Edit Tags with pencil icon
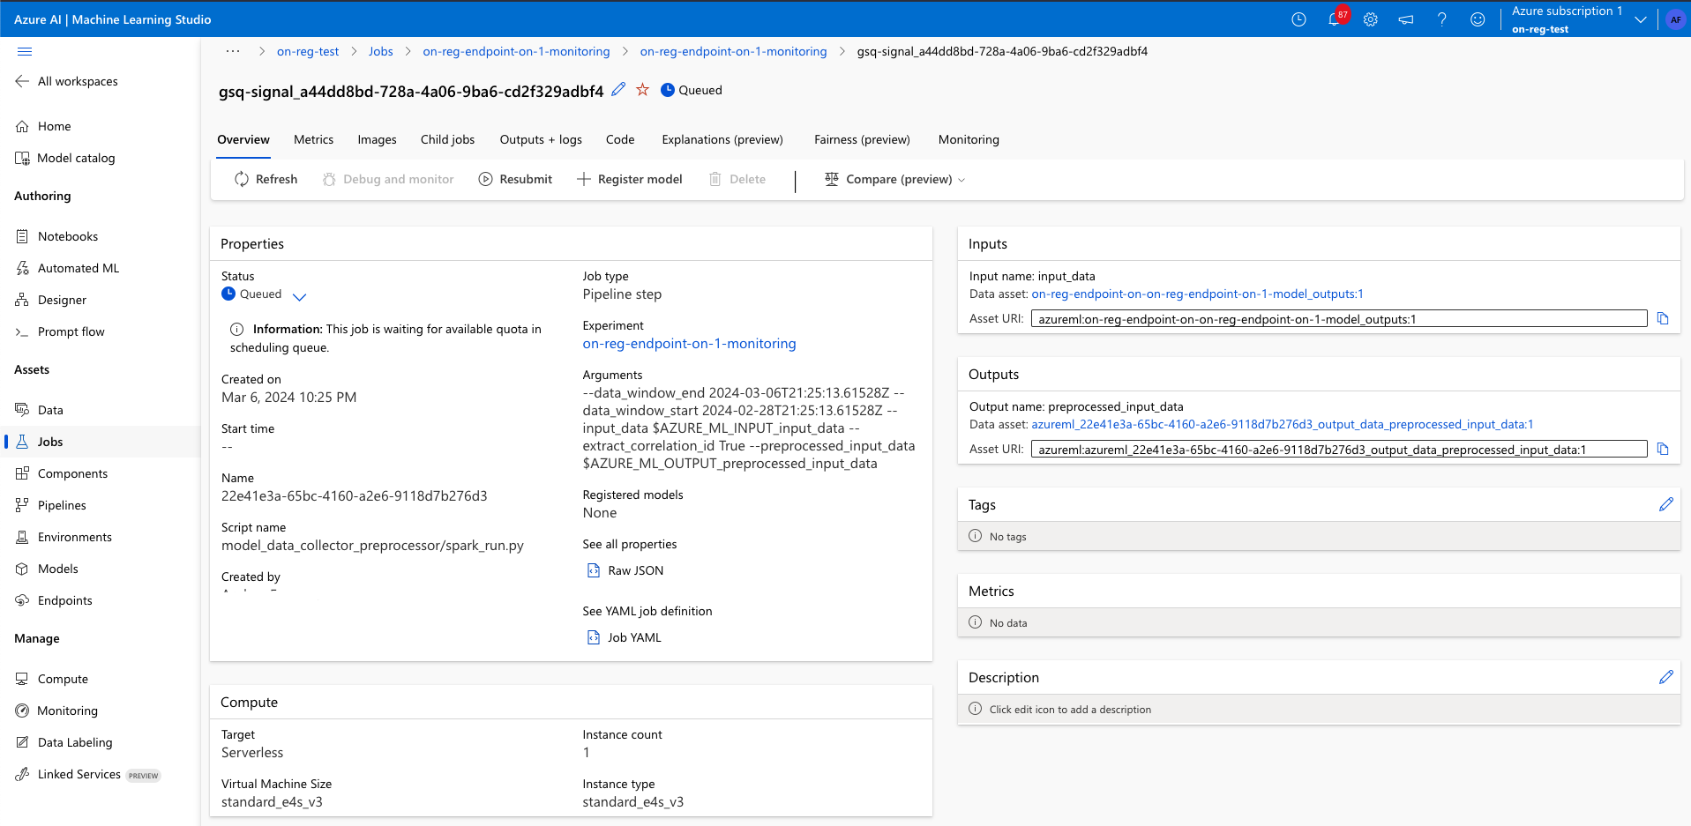This screenshot has height=826, width=1691. [1665, 504]
